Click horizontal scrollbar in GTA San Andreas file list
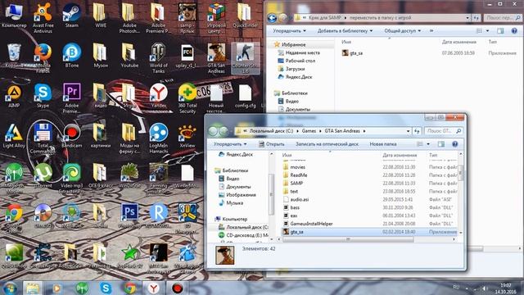Screen dimensions: 524x295 [x=347, y=239]
